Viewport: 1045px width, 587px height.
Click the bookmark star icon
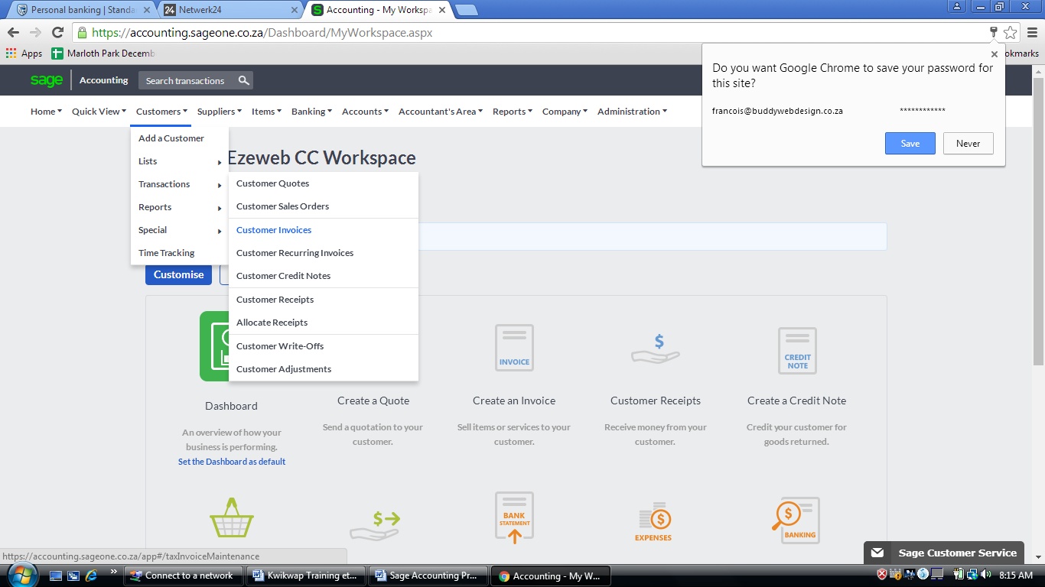pos(1011,32)
